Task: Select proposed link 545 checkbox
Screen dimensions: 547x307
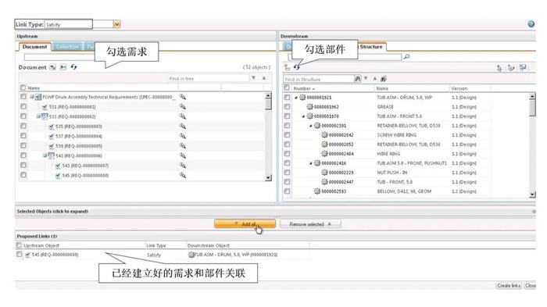Action: 20,255
